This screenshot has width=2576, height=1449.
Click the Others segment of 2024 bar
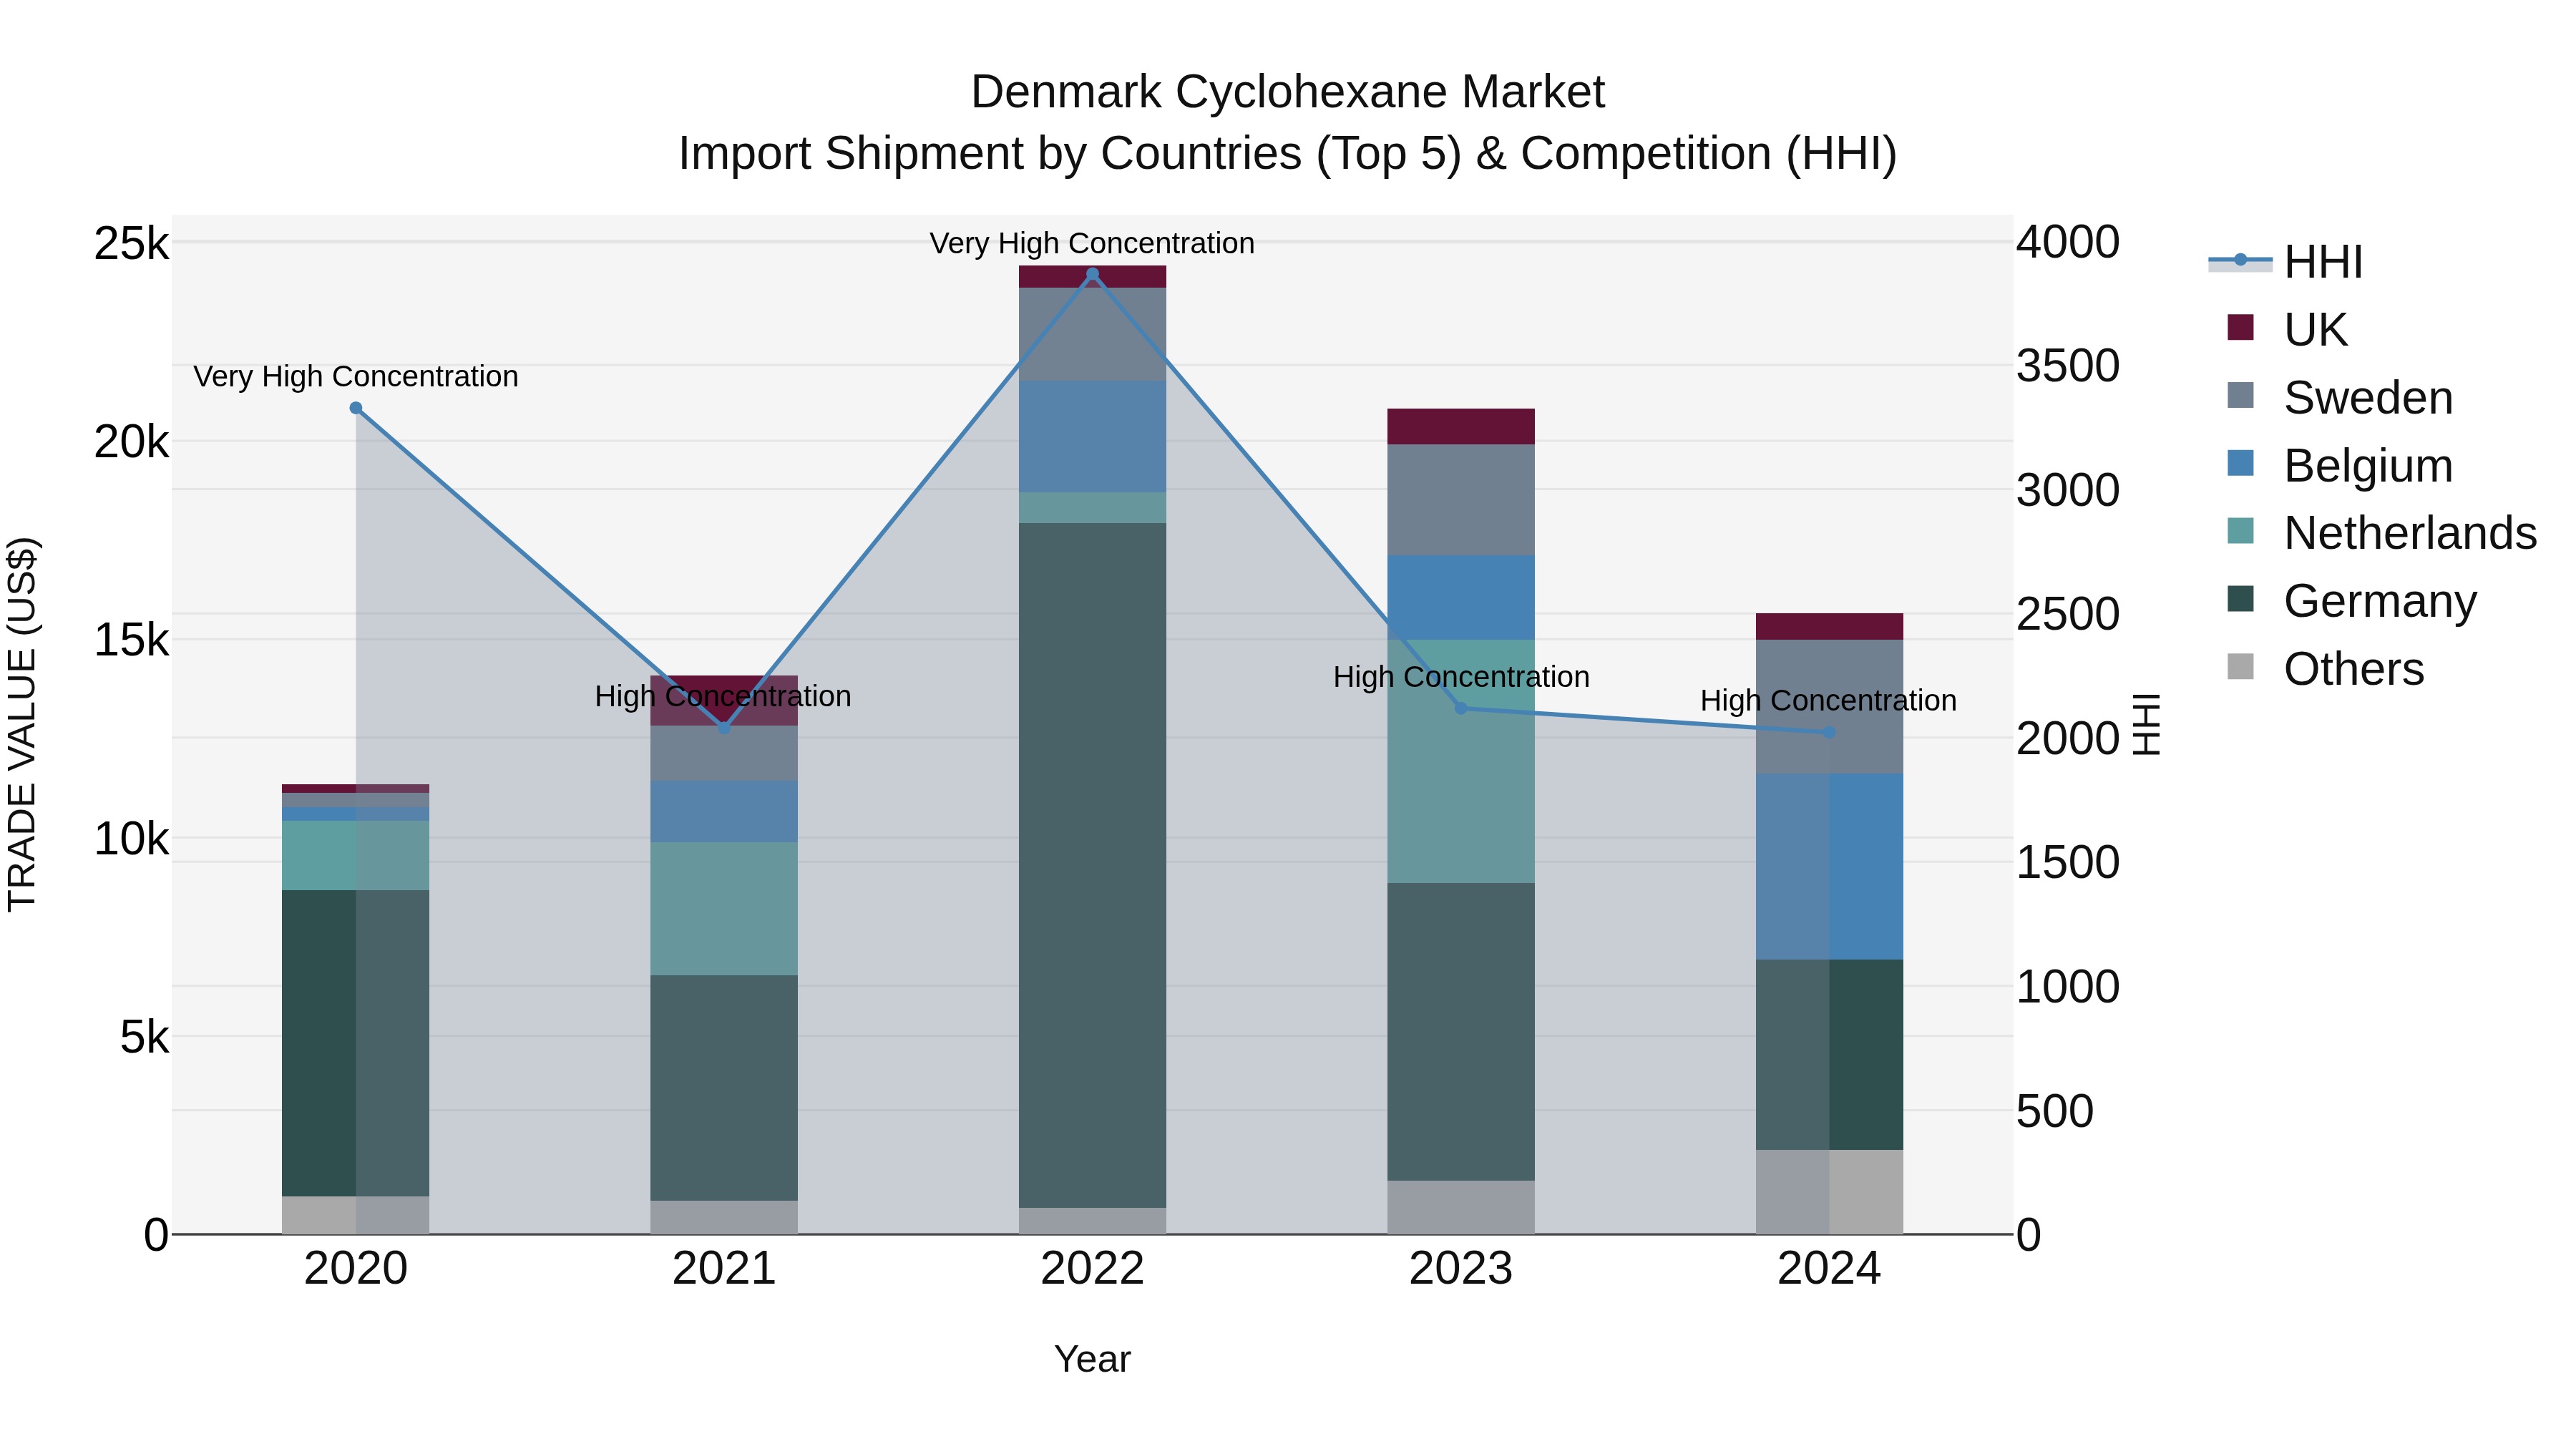(x=1829, y=1192)
